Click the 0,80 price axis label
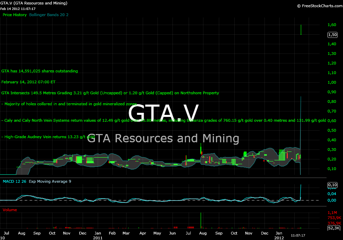This screenshot has width=343, height=240. [332, 101]
